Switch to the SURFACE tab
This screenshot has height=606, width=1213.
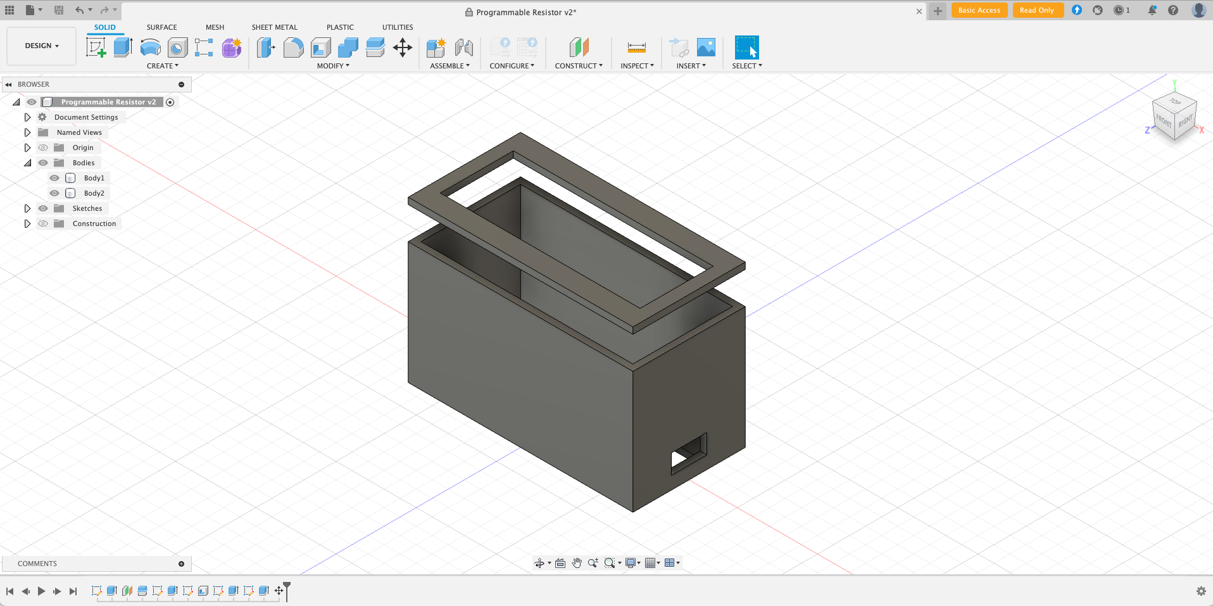click(x=162, y=27)
